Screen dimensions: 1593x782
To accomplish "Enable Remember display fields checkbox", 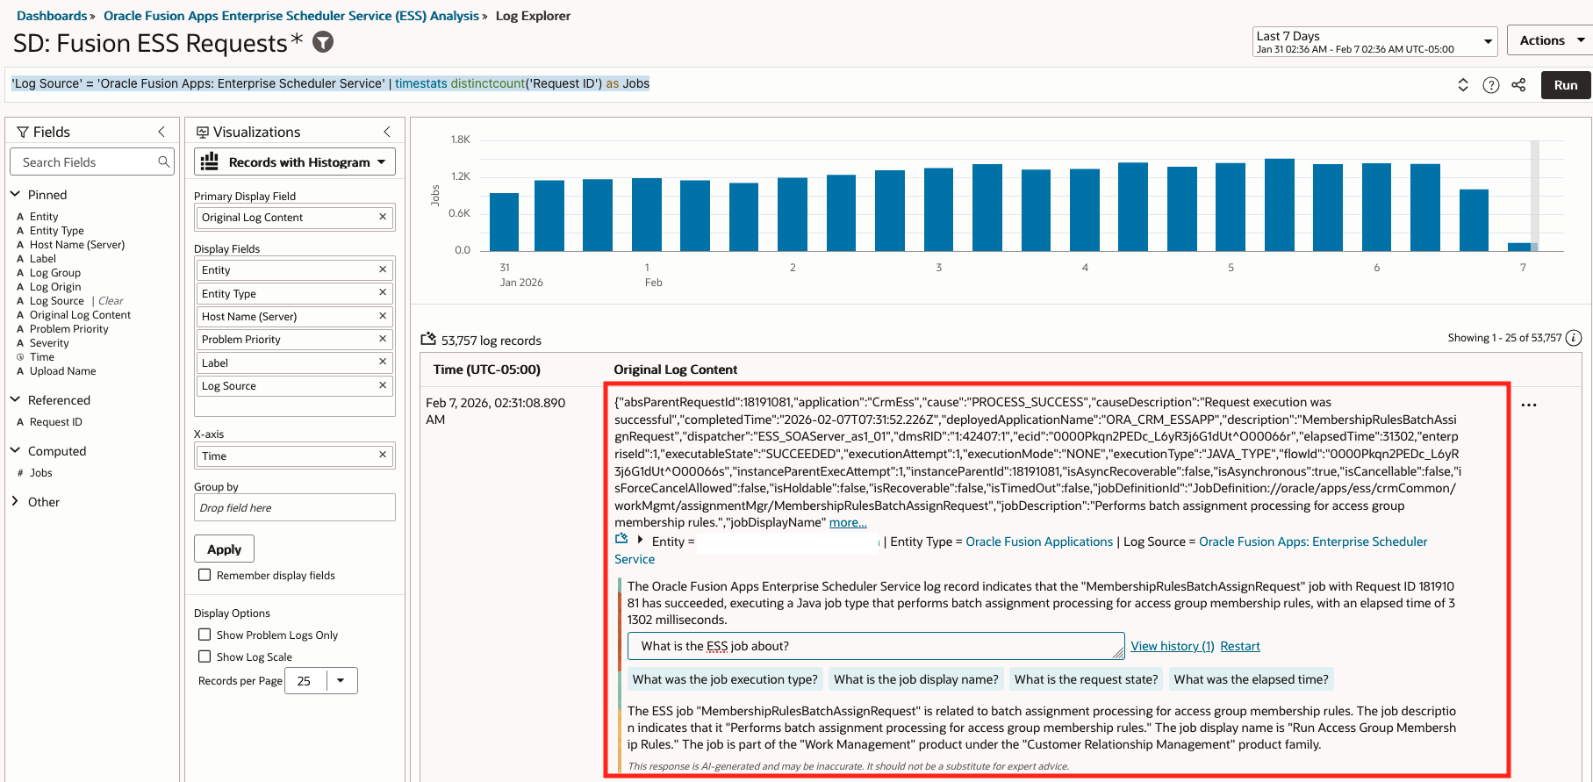I will click(x=205, y=575).
